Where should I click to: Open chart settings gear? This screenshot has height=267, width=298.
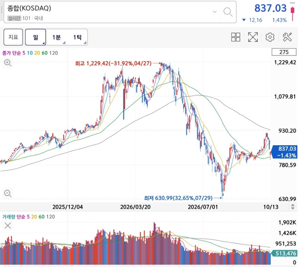coord(270,37)
